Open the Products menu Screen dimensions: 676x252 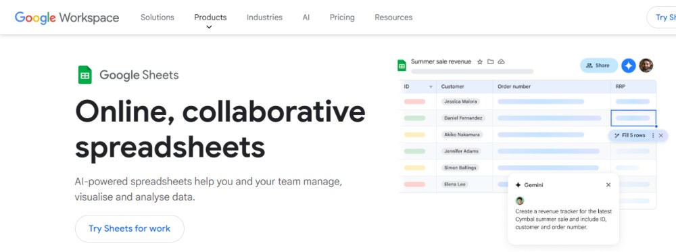coord(210,18)
